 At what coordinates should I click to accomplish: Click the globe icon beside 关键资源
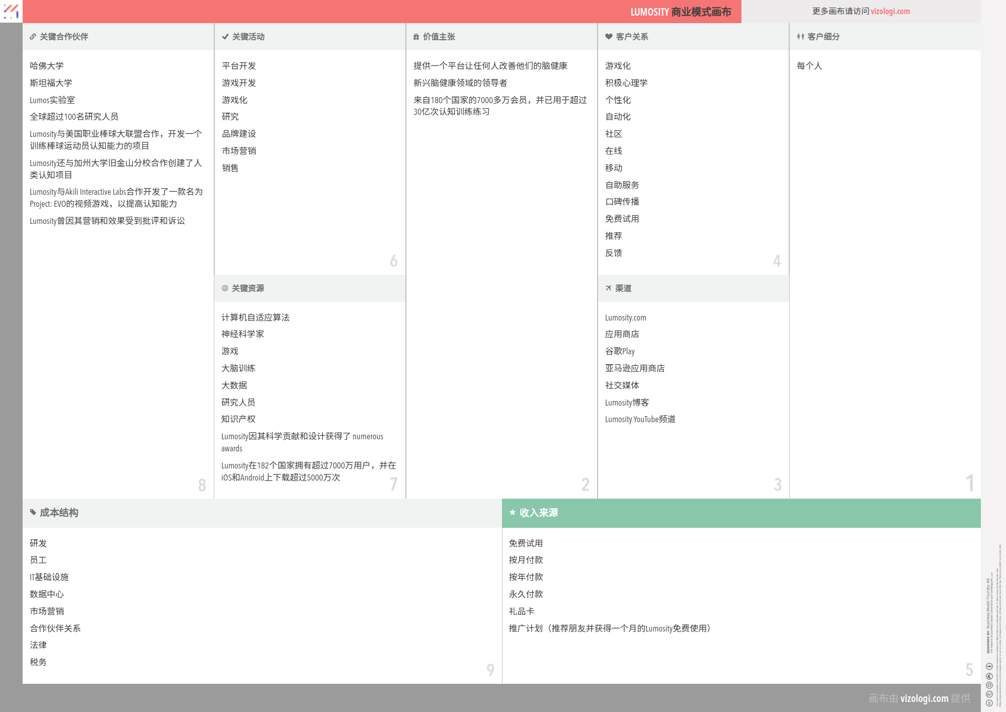tap(225, 288)
